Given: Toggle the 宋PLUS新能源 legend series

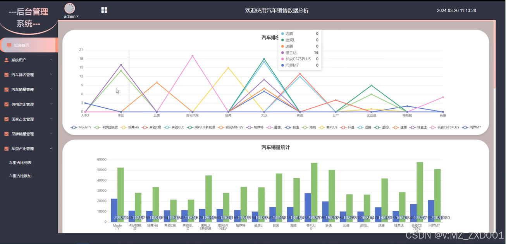Looking at the screenshot, I should point(201,127).
